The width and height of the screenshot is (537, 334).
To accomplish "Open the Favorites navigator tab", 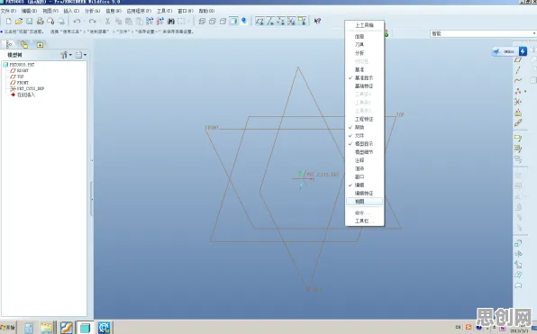I will tap(40, 45).
